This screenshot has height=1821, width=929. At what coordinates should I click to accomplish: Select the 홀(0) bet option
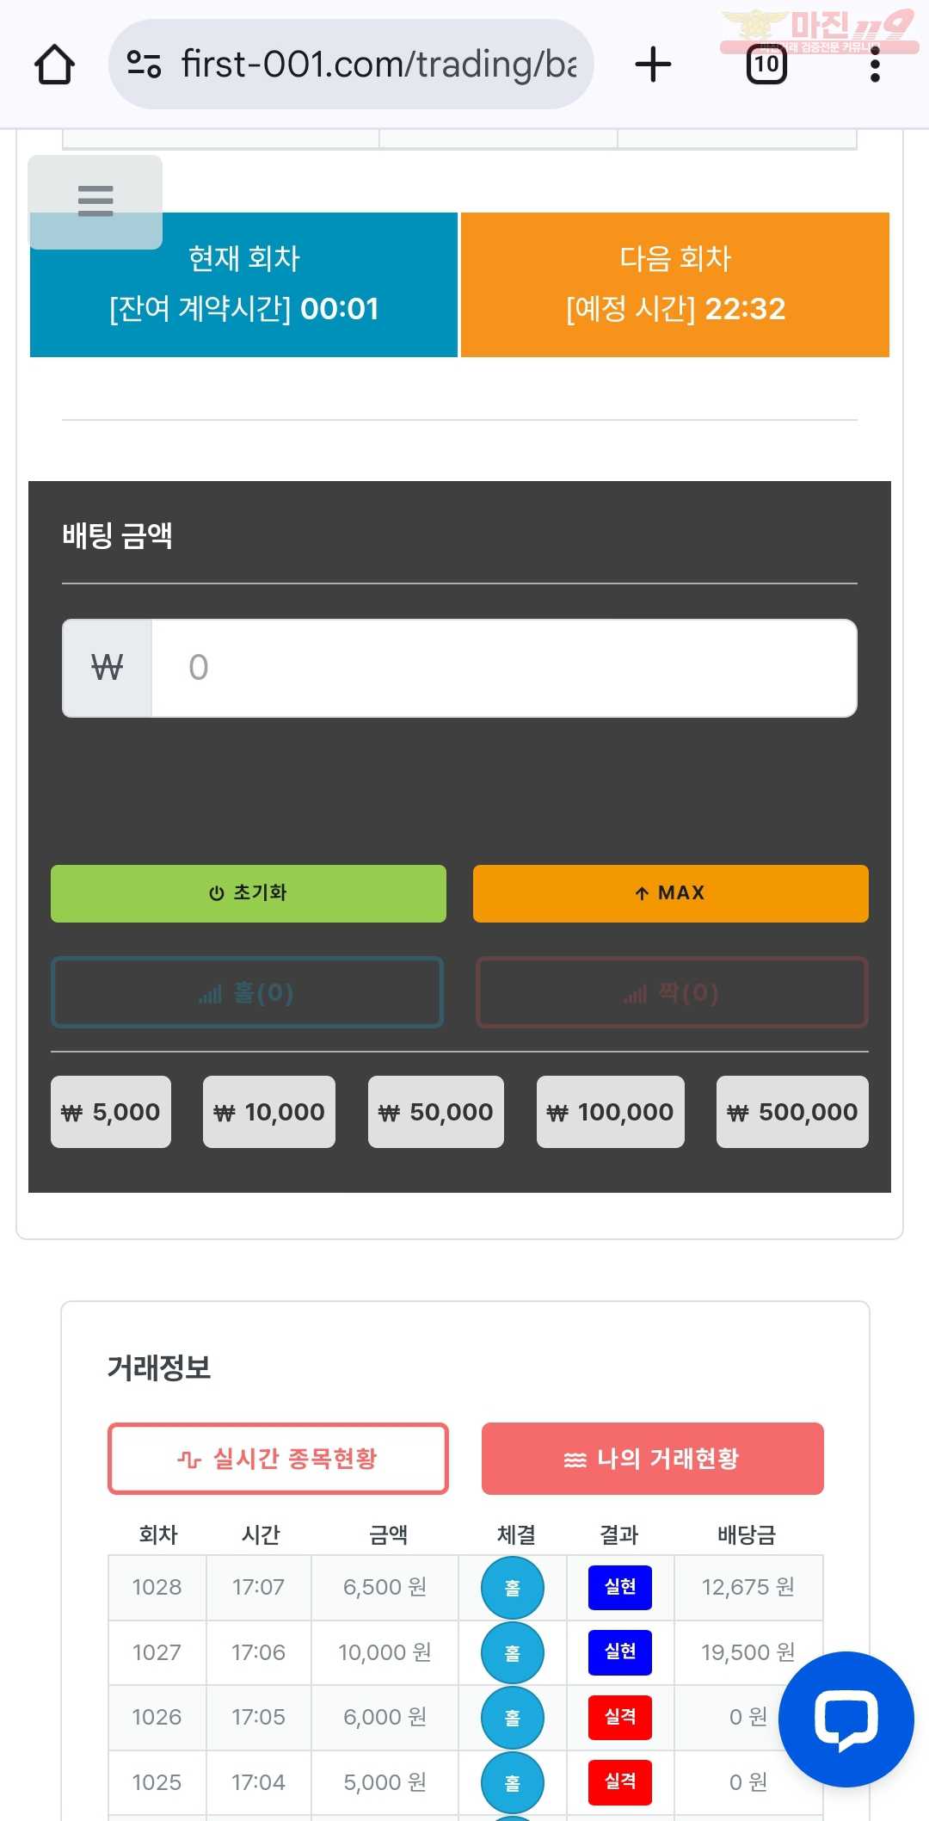(x=248, y=993)
